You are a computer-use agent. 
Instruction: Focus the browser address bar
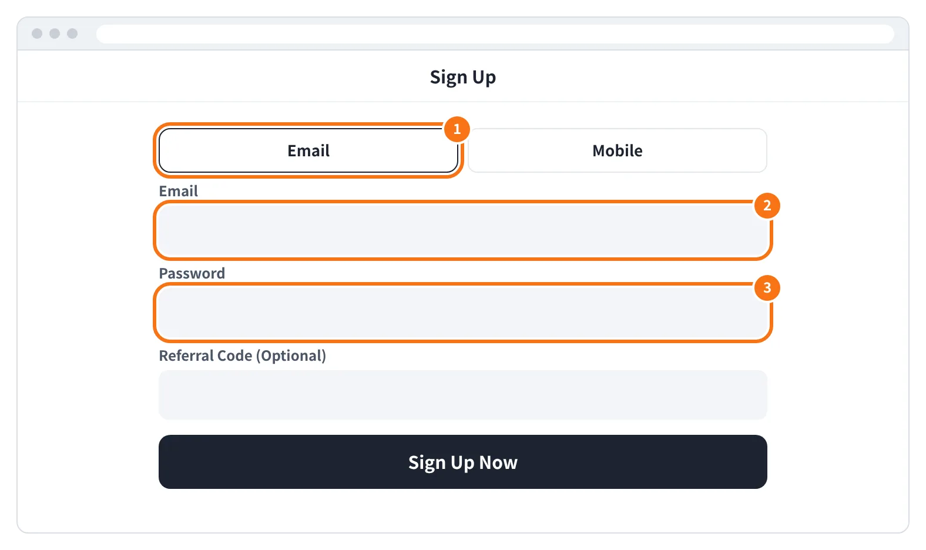(495, 33)
